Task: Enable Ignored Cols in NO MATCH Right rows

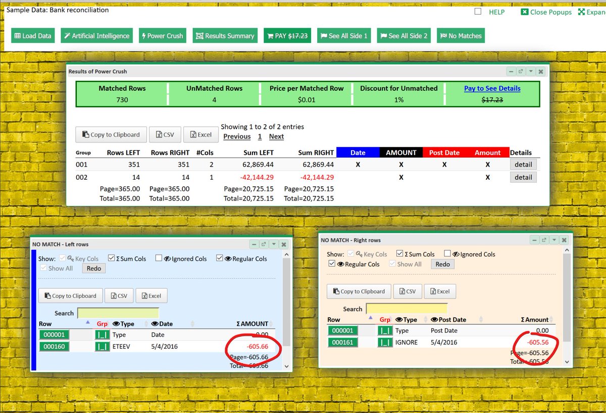Action: pyautogui.click(x=447, y=253)
